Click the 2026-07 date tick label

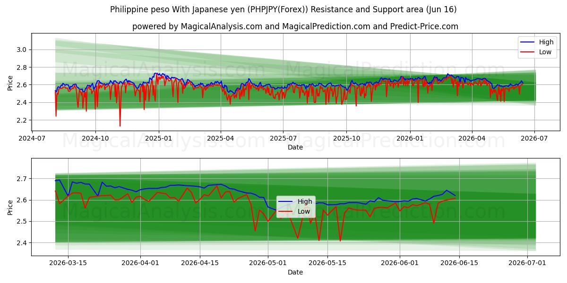[534, 138]
